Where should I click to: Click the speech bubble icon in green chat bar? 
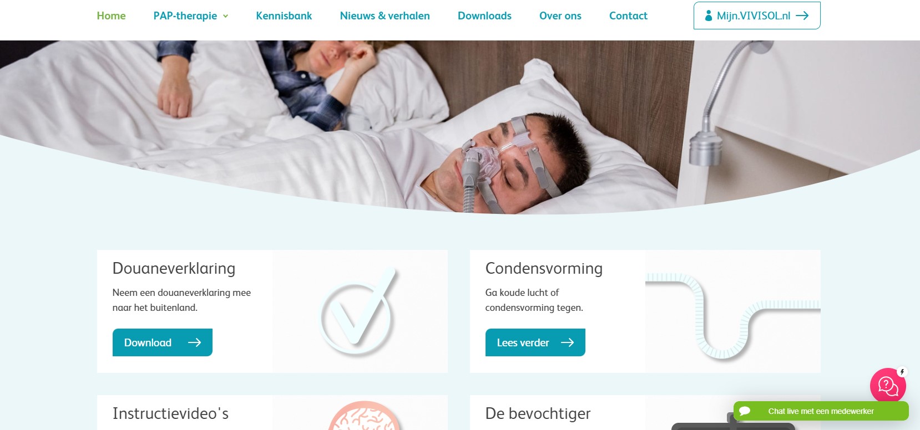745,411
